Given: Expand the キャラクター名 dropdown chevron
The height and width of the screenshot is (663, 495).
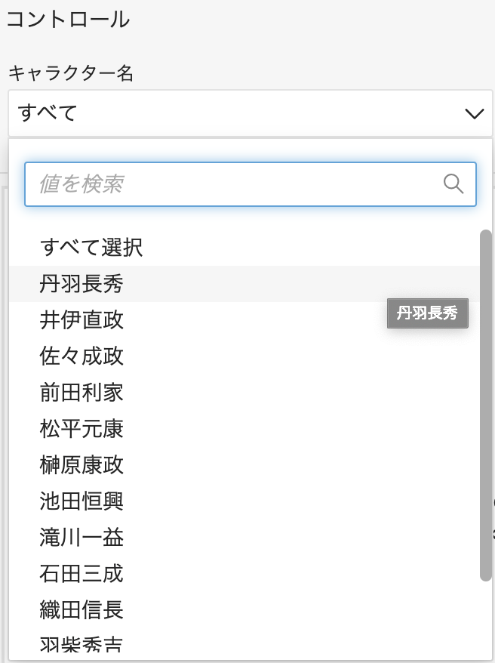Looking at the screenshot, I should point(474,113).
